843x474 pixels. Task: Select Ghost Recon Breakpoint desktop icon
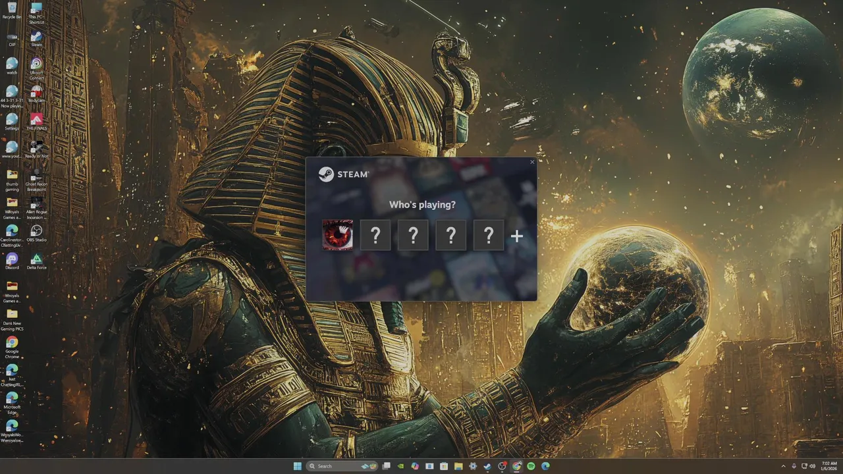(36, 180)
